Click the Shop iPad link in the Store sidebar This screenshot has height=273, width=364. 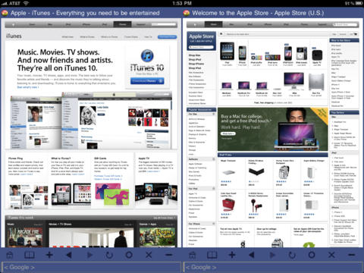[195, 68]
